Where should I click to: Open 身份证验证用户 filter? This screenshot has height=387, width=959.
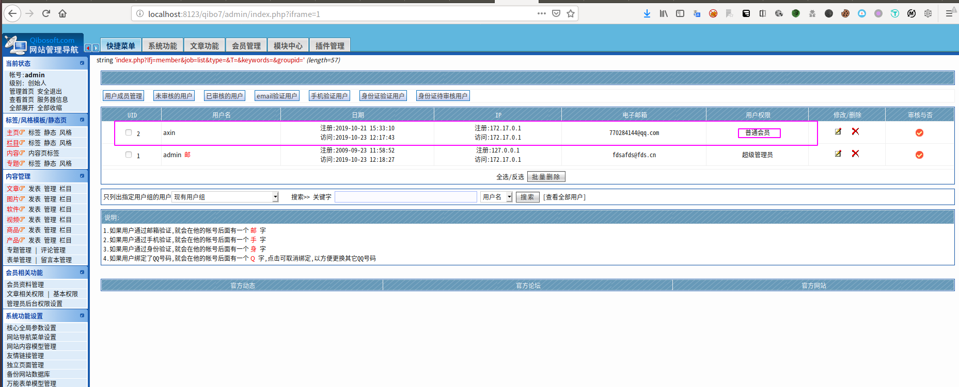point(383,96)
